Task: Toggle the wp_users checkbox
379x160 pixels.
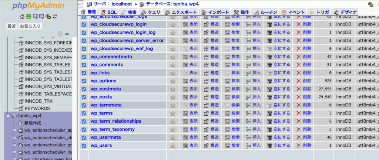Action: 84,146
